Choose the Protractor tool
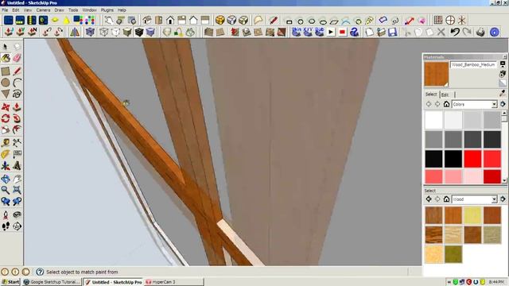The height and width of the screenshot is (286, 509). click(6, 154)
